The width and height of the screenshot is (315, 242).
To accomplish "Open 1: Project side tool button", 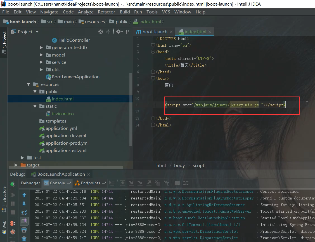I will click(x=4, y=43).
